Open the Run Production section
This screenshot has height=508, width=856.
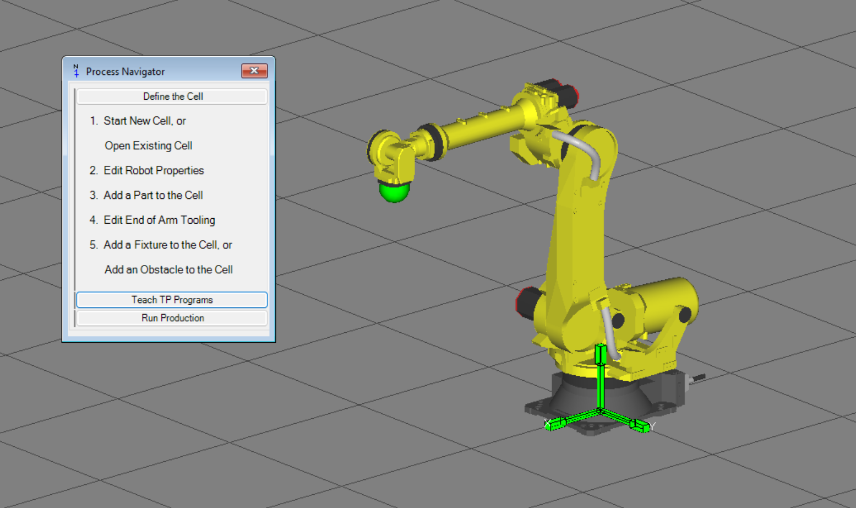tap(172, 318)
